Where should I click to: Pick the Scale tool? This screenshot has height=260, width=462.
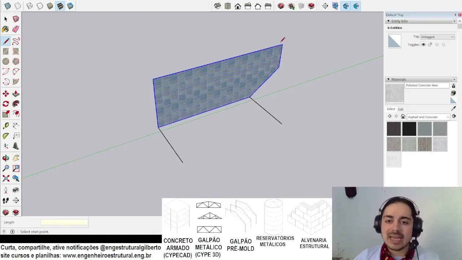(6, 114)
